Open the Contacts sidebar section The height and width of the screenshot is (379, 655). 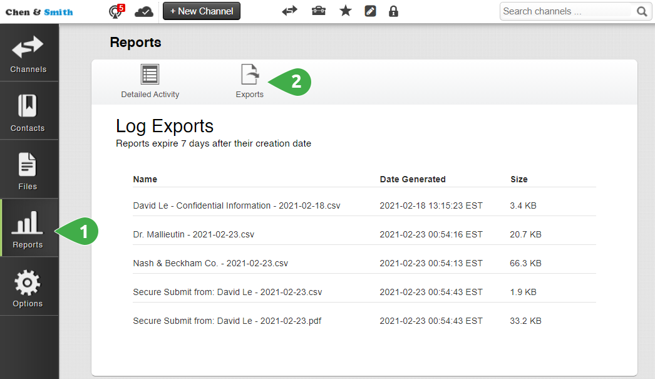(29, 112)
